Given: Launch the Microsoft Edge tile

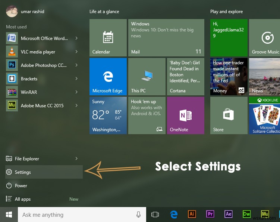Looking at the screenshot, I should [108, 77].
